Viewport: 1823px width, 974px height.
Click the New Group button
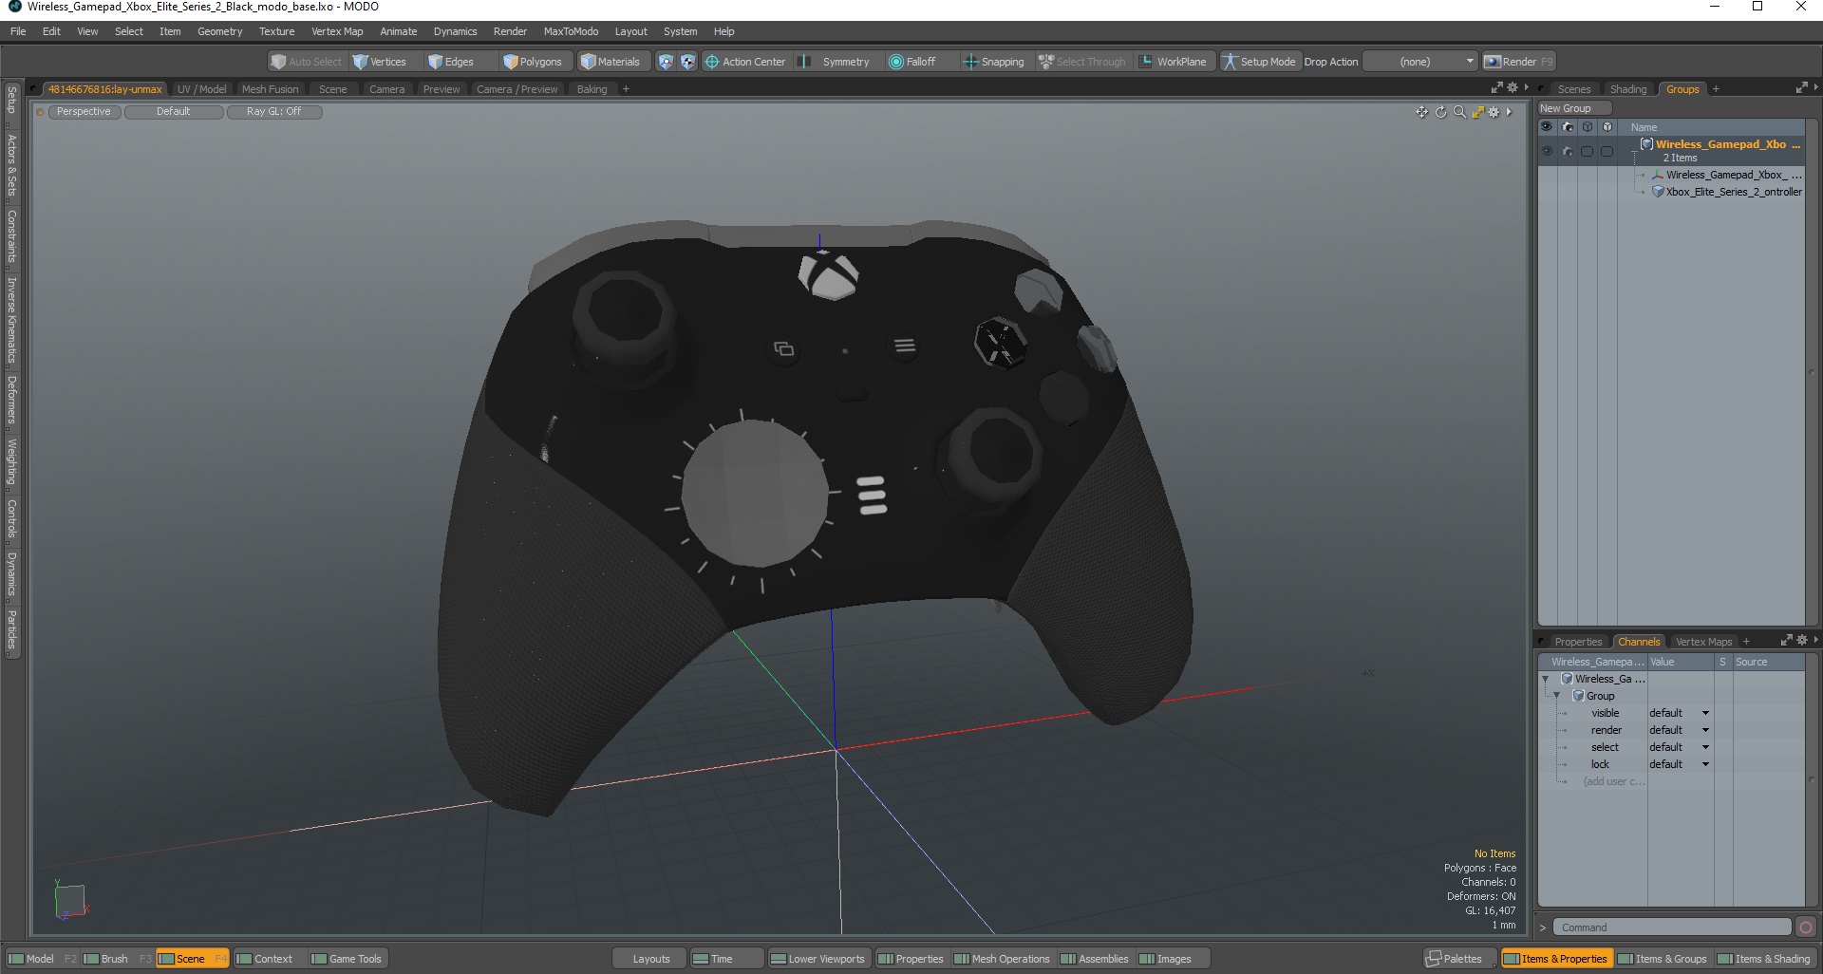(1573, 108)
